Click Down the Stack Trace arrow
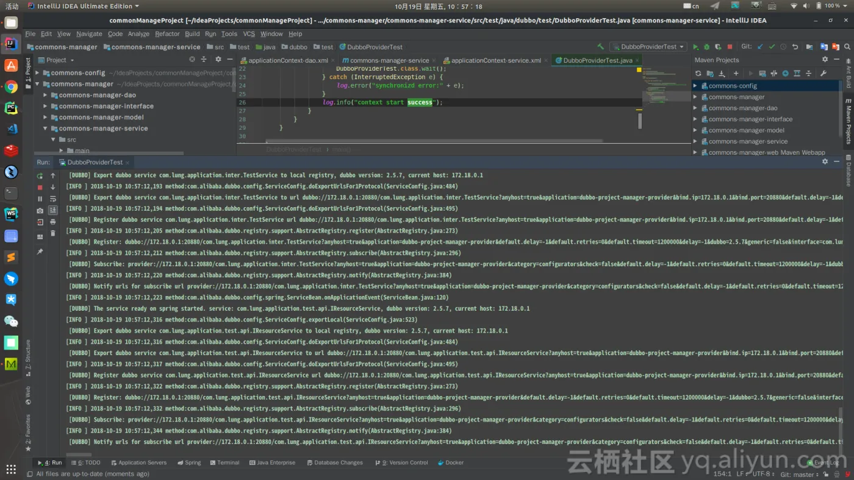This screenshot has width=854, height=480. pos(53,188)
